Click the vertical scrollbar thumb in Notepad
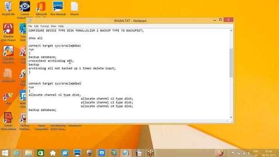The height and width of the screenshot is (157, 279). pos(231,63)
